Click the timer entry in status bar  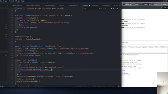tap(41, 86)
